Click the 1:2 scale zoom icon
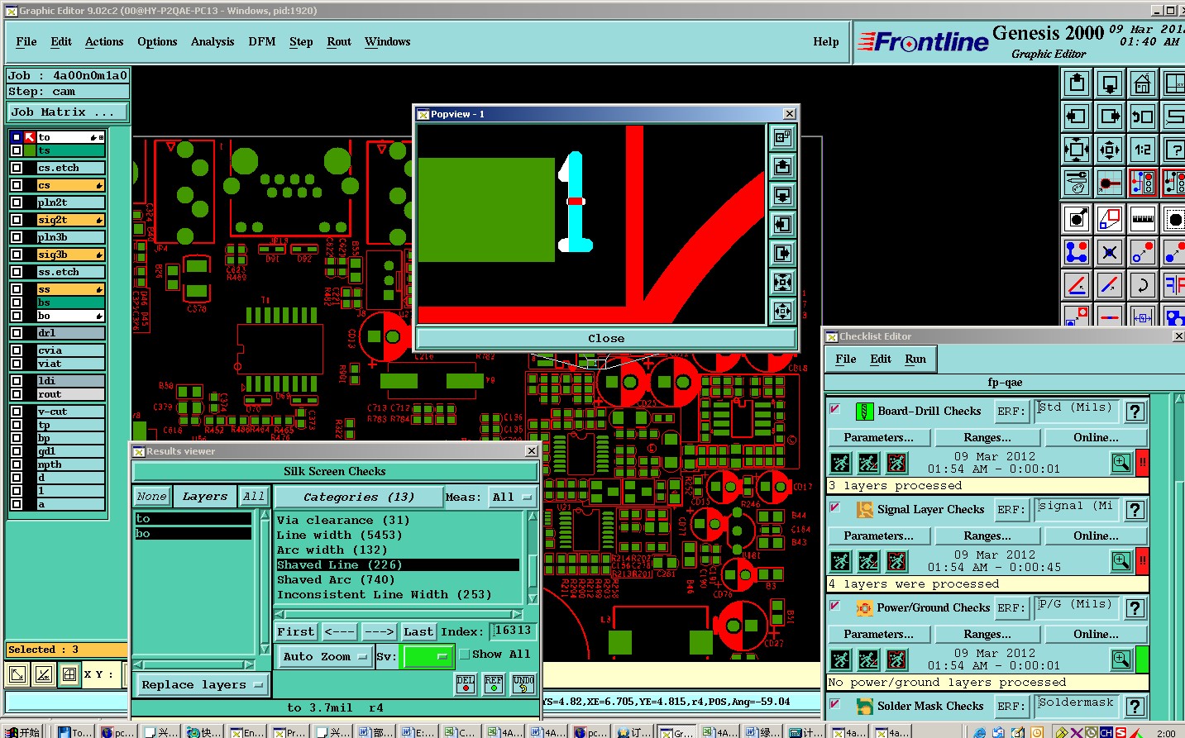1185x738 pixels. 1142,150
